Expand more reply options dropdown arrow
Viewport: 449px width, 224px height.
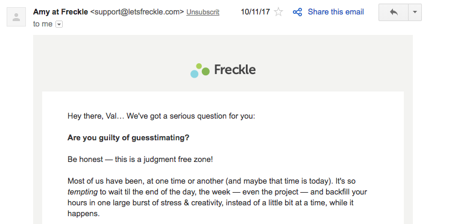(415, 12)
